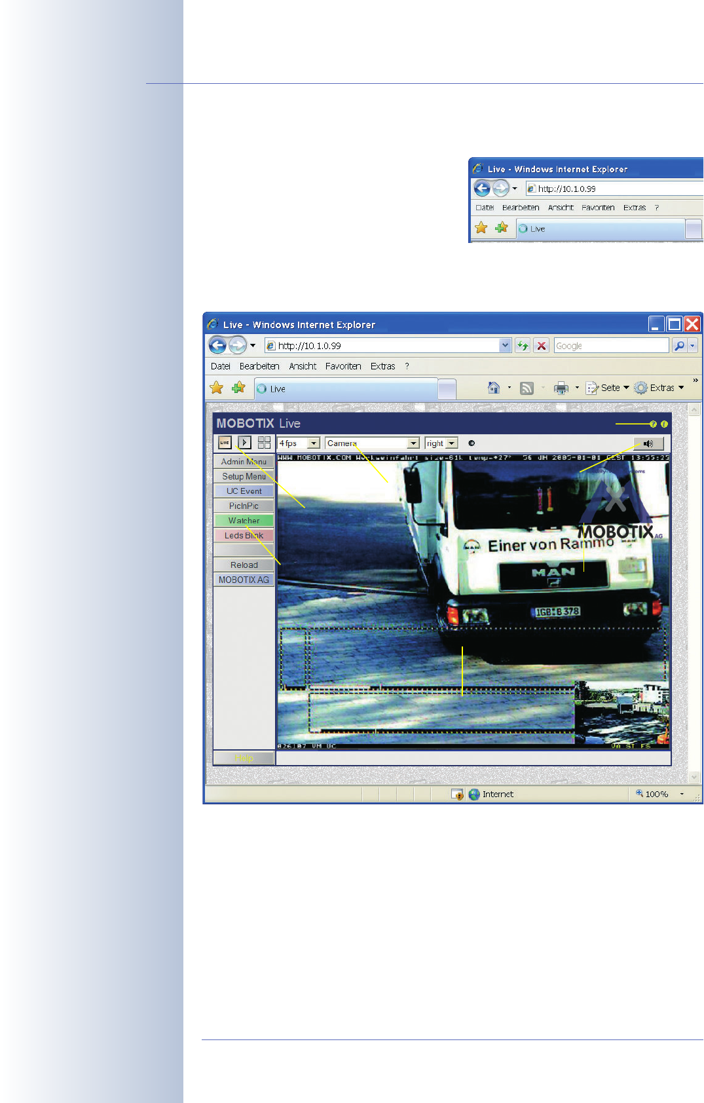This screenshot has height=1103, width=704.
Task: Open a new tab in main browser window
Action: pos(447,389)
